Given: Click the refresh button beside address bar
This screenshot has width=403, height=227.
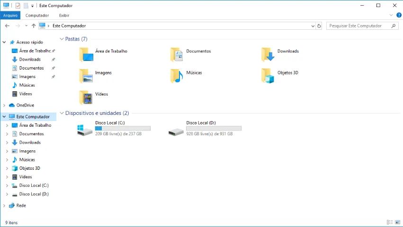Looking at the screenshot, I should 319,26.
